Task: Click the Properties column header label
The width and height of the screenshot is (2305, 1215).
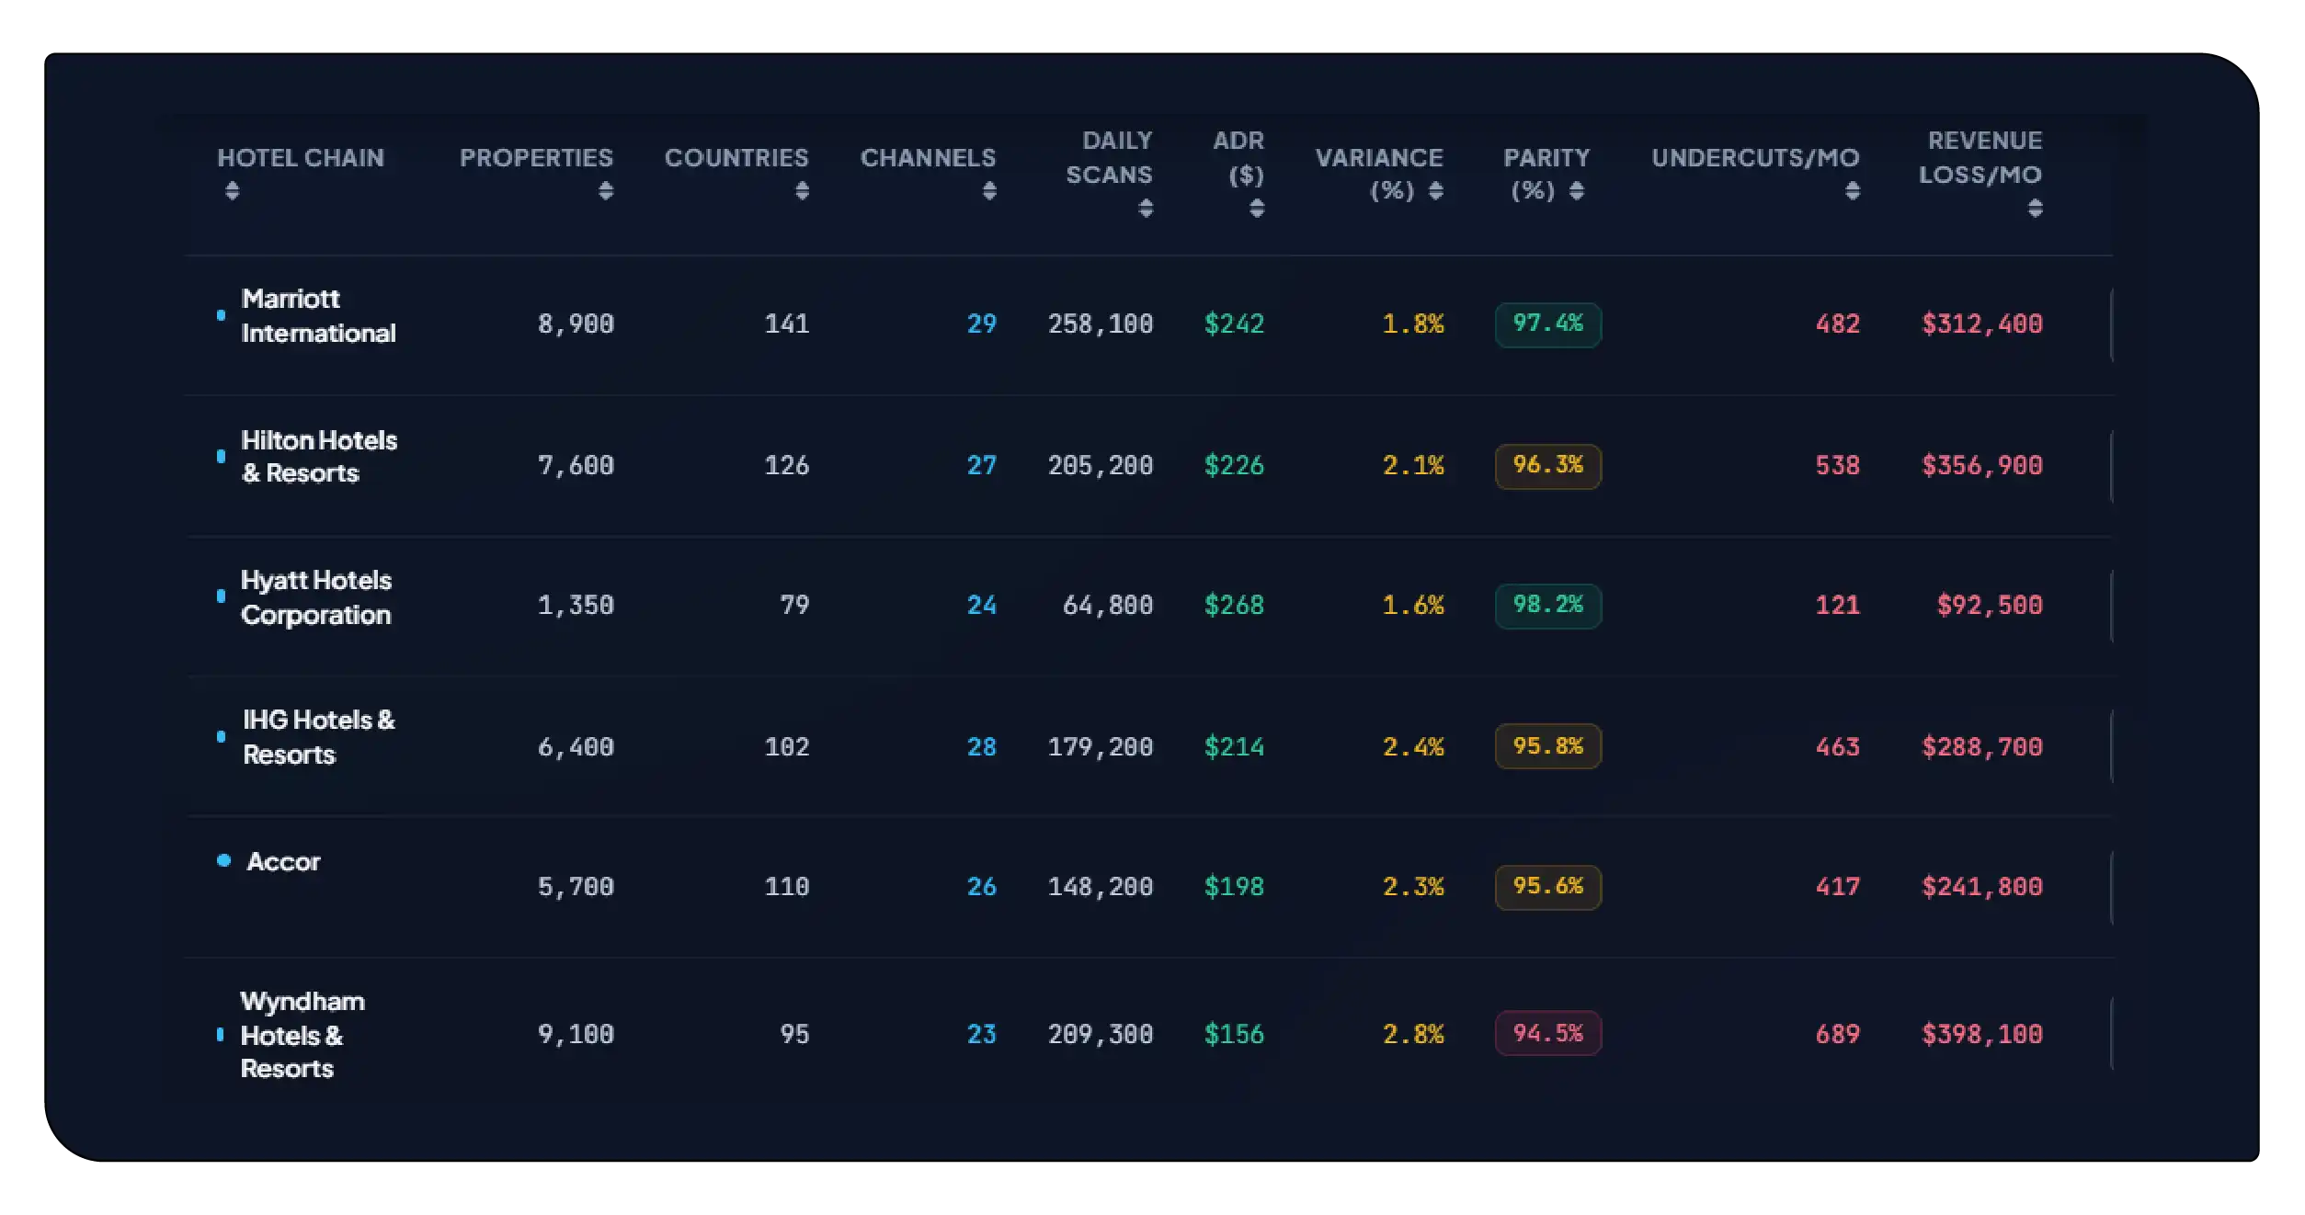Action: (x=536, y=158)
